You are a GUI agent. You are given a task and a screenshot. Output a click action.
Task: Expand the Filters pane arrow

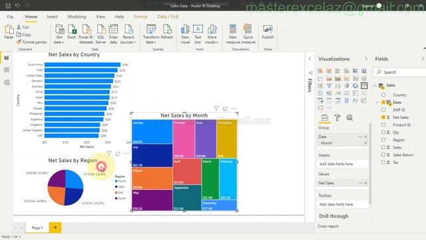[310, 59]
